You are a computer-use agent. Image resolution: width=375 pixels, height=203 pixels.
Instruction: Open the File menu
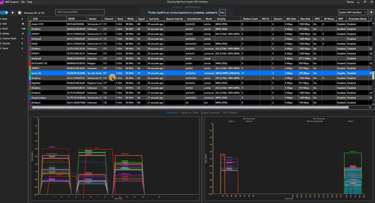point(23,2)
